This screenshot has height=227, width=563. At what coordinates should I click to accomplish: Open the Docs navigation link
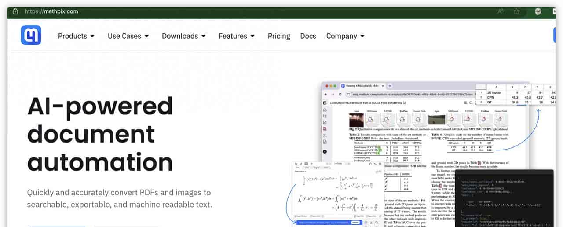coord(308,36)
